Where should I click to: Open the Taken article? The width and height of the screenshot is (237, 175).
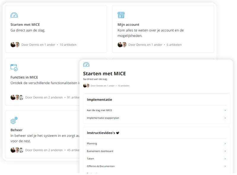[x=90, y=158]
